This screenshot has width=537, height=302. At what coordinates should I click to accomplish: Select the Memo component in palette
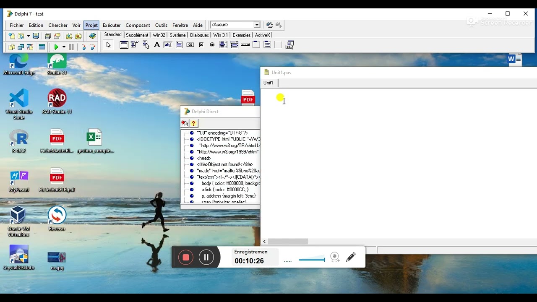tap(179, 45)
